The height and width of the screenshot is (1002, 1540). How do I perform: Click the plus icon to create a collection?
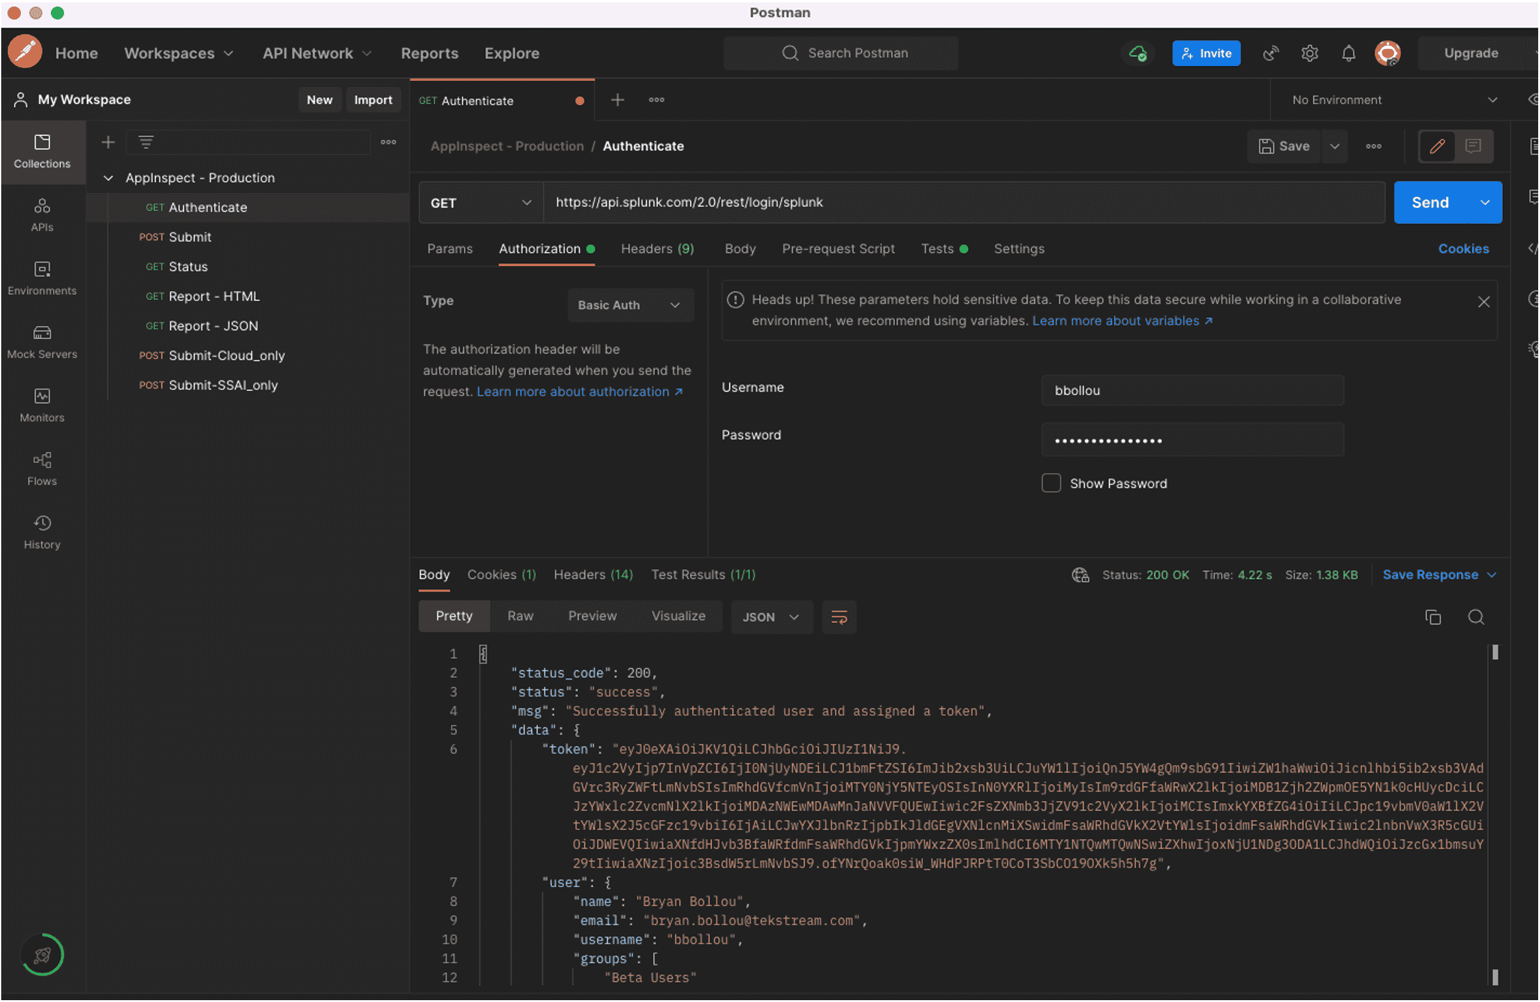(x=108, y=142)
